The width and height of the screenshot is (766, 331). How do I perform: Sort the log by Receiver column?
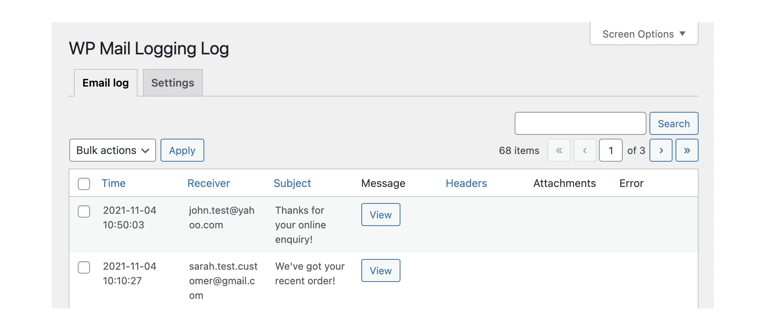click(x=208, y=183)
